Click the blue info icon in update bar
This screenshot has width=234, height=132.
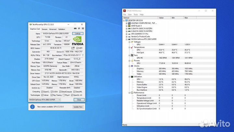pyautogui.click(x=32, y=107)
